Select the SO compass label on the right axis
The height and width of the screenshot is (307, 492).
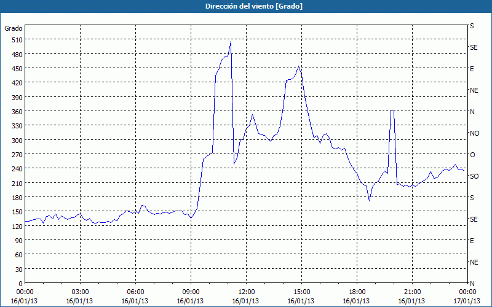pos(474,176)
